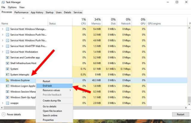
Task: Click the 48.3 MB memory value
Action: click(96, 80)
